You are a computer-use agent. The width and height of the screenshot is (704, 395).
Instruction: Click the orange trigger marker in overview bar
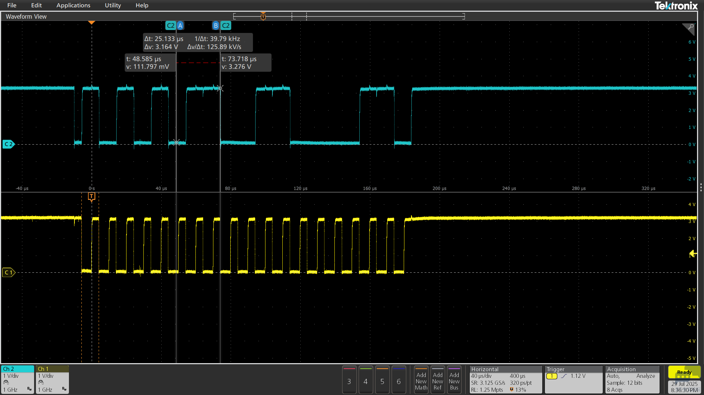[263, 16]
